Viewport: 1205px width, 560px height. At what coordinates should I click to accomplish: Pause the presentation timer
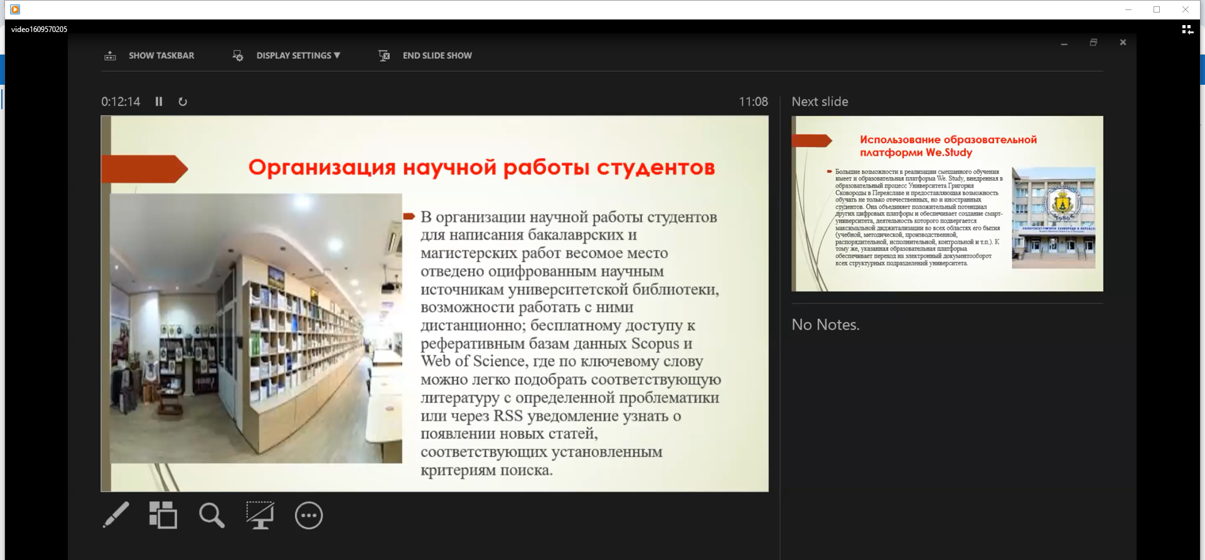pyautogui.click(x=159, y=102)
